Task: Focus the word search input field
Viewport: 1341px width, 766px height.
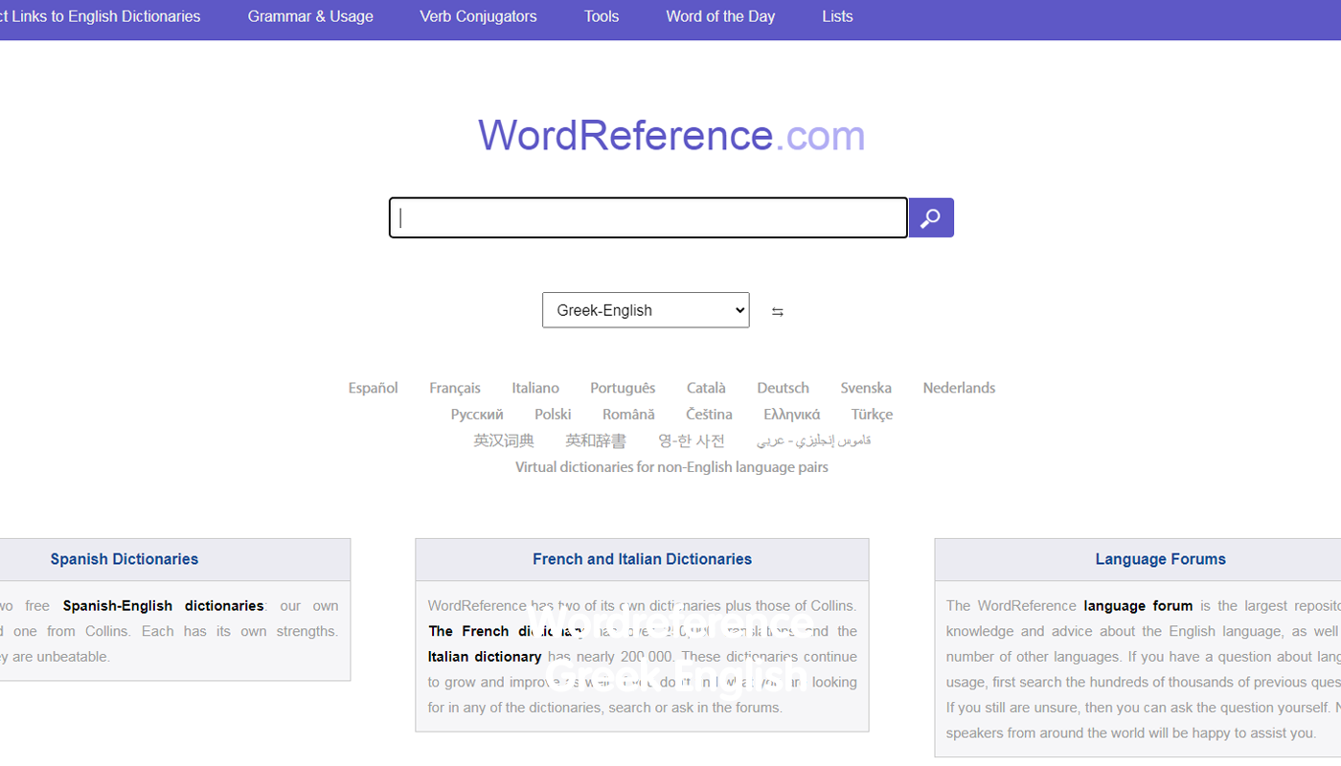Action: coord(648,218)
